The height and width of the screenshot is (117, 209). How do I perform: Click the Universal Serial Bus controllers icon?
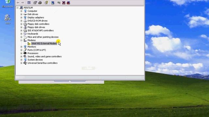click(25, 63)
